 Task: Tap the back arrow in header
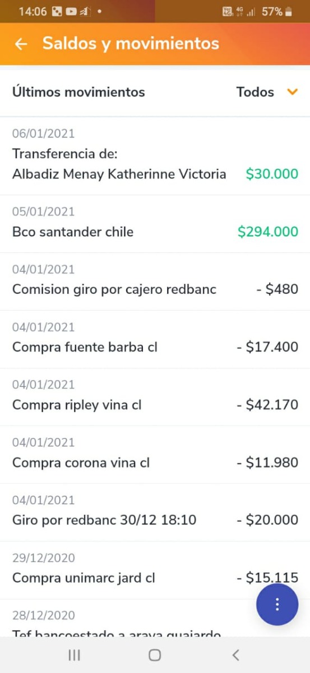[x=21, y=44]
